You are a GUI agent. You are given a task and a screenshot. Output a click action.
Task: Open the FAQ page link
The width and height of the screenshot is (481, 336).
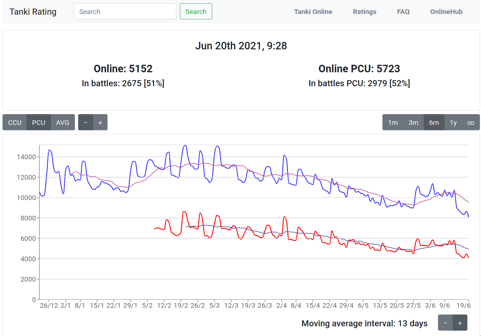403,12
